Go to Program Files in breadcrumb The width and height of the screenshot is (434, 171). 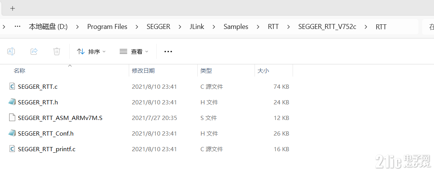point(107,27)
